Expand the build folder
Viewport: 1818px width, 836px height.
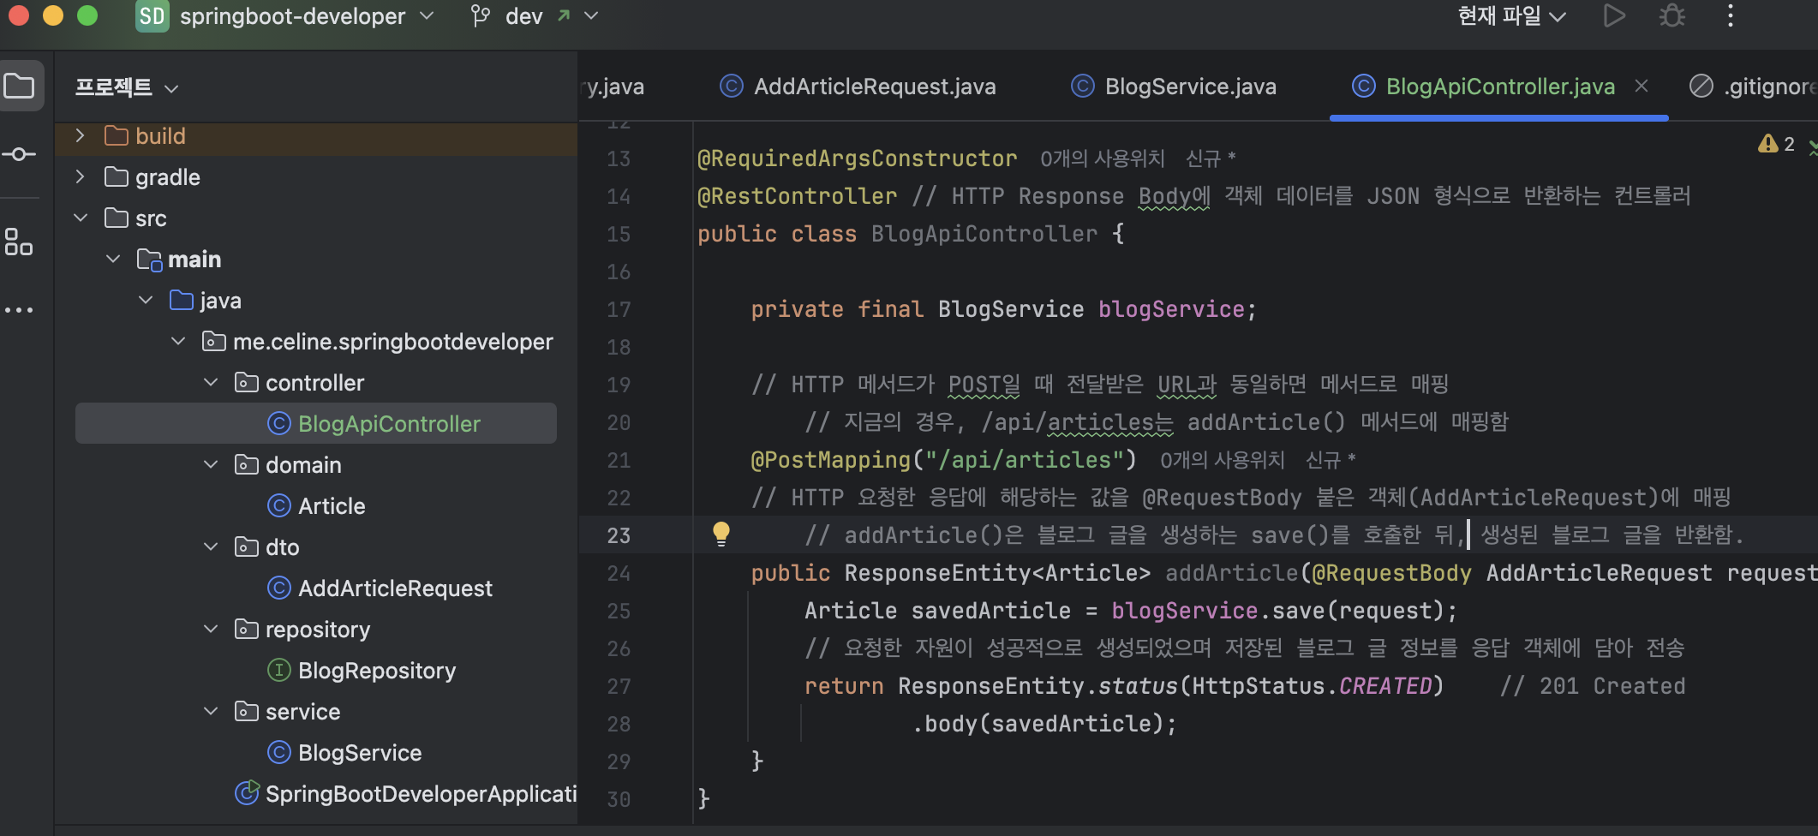tap(81, 135)
